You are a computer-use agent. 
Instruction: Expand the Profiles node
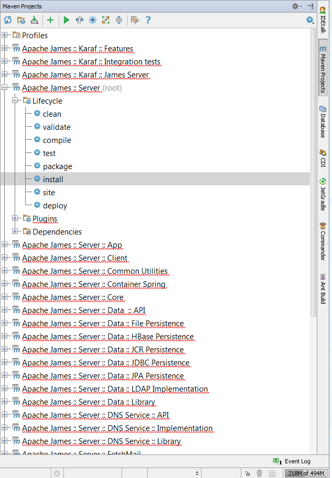[5, 35]
